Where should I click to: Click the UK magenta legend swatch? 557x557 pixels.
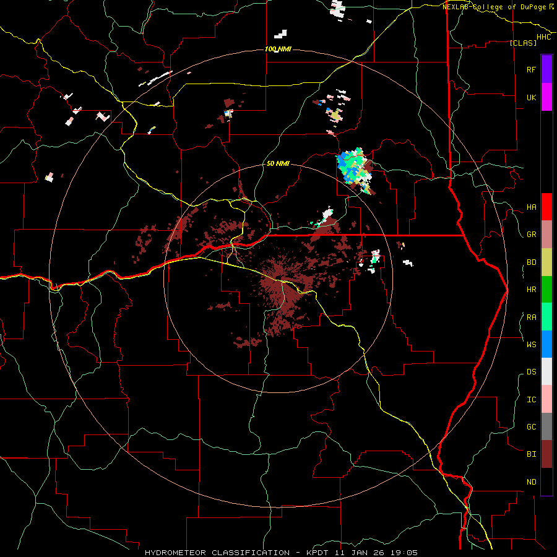pos(546,97)
